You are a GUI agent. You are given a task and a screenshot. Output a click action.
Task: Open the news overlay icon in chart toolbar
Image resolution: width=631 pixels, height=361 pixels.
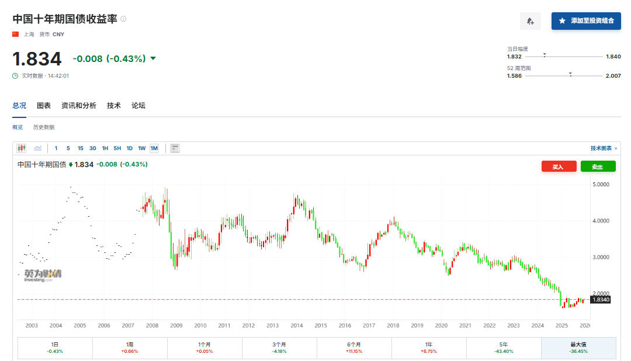pyautogui.click(x=175, y=148)
